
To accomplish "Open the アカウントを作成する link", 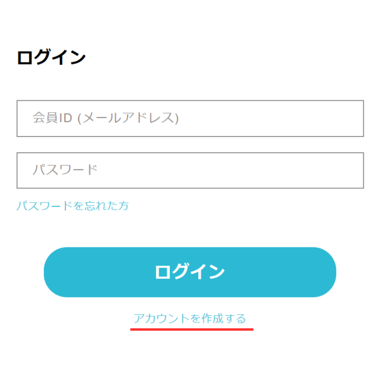I will 190,319.
